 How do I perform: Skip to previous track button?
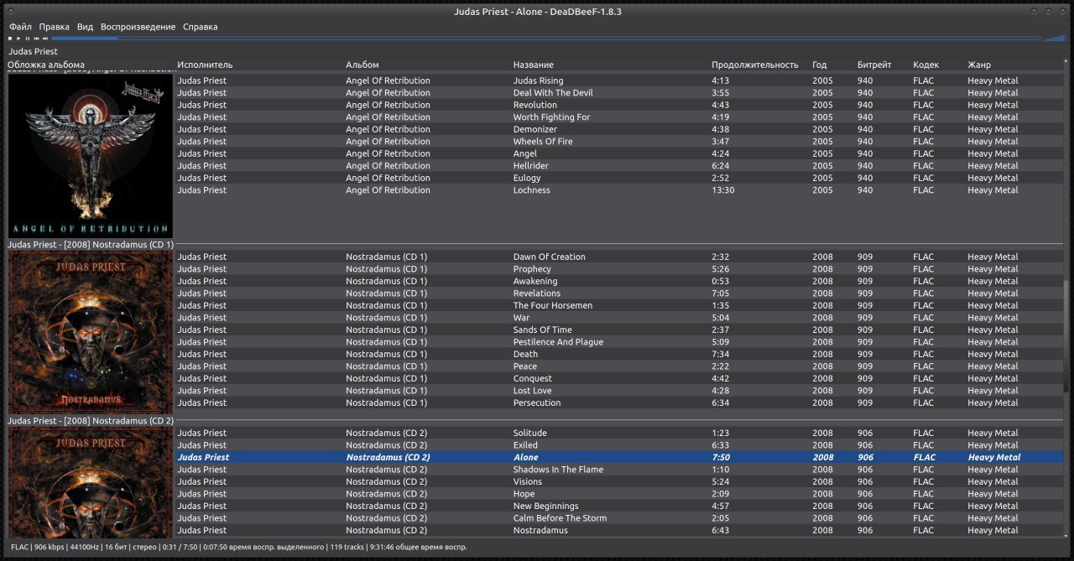[x=36, y=39]
